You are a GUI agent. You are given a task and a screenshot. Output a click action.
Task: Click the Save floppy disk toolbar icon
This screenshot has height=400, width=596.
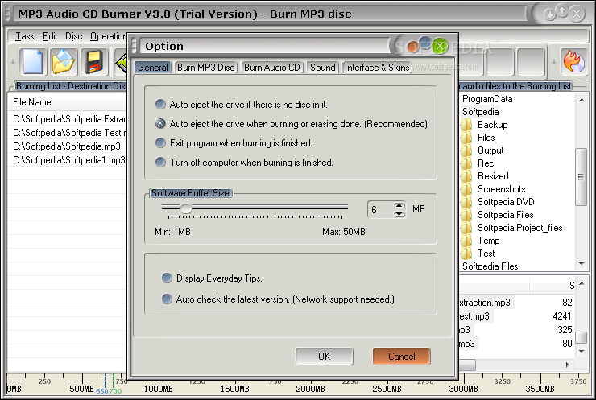point(93,61)
